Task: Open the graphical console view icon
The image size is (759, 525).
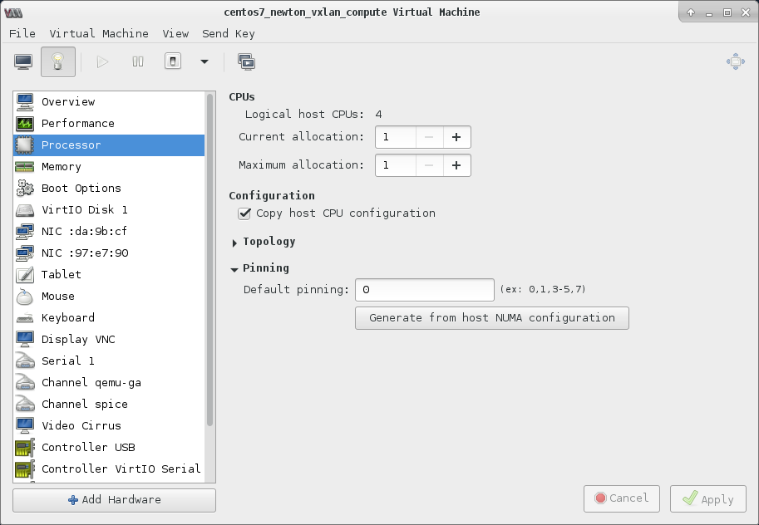Action: pos(23,61)
